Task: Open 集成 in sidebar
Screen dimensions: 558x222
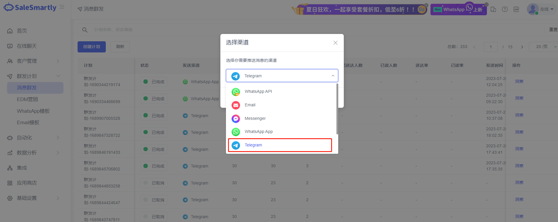Action: point(22,168)
